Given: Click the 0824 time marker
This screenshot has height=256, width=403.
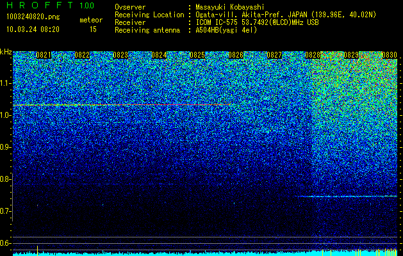Looking at the screenshot, I should tap(159, 55).
